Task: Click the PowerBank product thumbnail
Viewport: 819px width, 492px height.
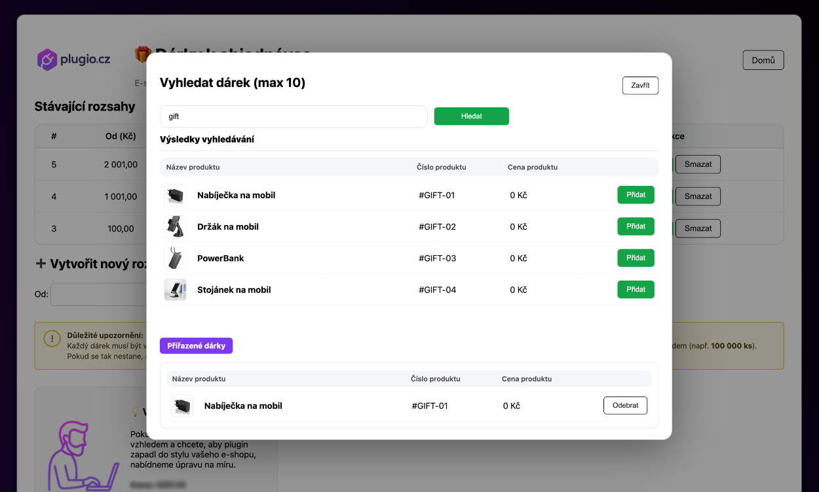Action: (x=175, y=258)
